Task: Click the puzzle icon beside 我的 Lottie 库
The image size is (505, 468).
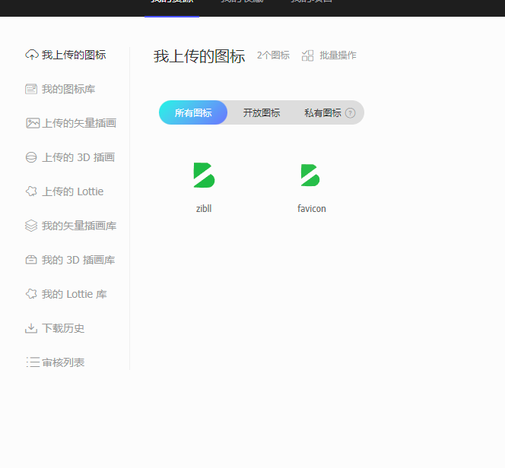Action: 32,294
